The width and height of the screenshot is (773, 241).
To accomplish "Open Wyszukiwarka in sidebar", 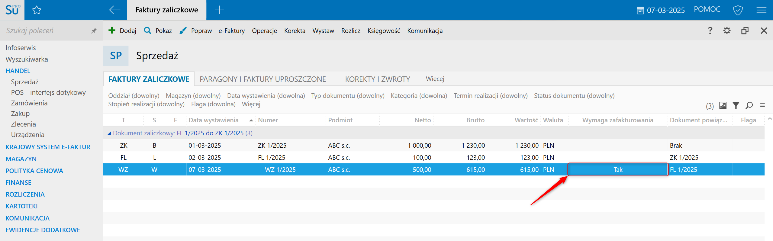I will pyautogui.click(x=27, y=59).
